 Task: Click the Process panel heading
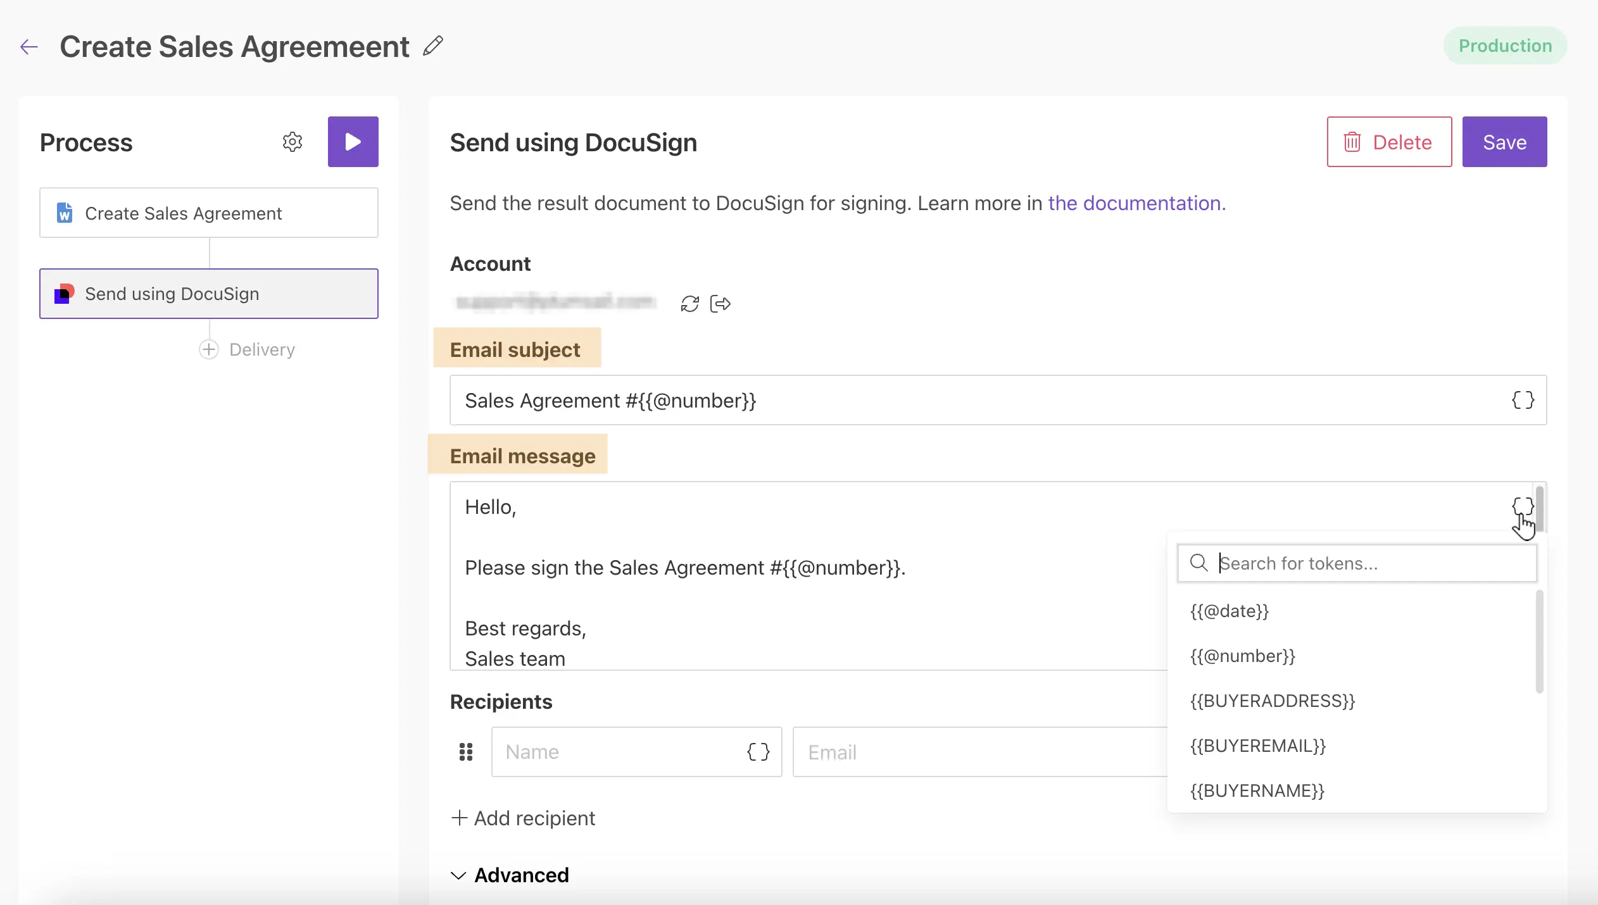click(x=86, y=142)
